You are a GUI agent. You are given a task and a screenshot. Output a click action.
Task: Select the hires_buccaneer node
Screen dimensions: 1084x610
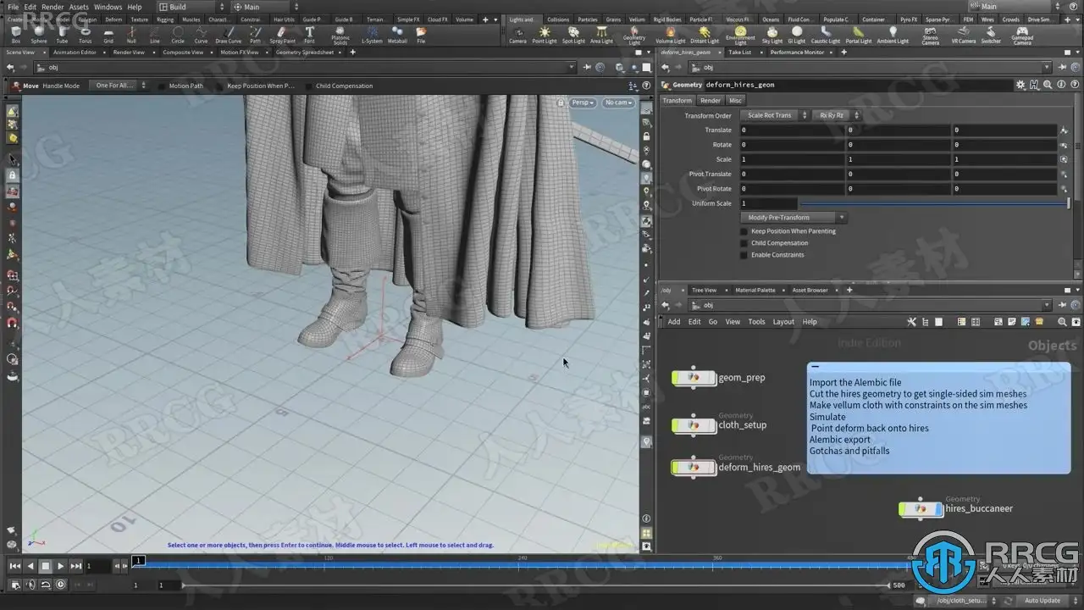[920, 509]
